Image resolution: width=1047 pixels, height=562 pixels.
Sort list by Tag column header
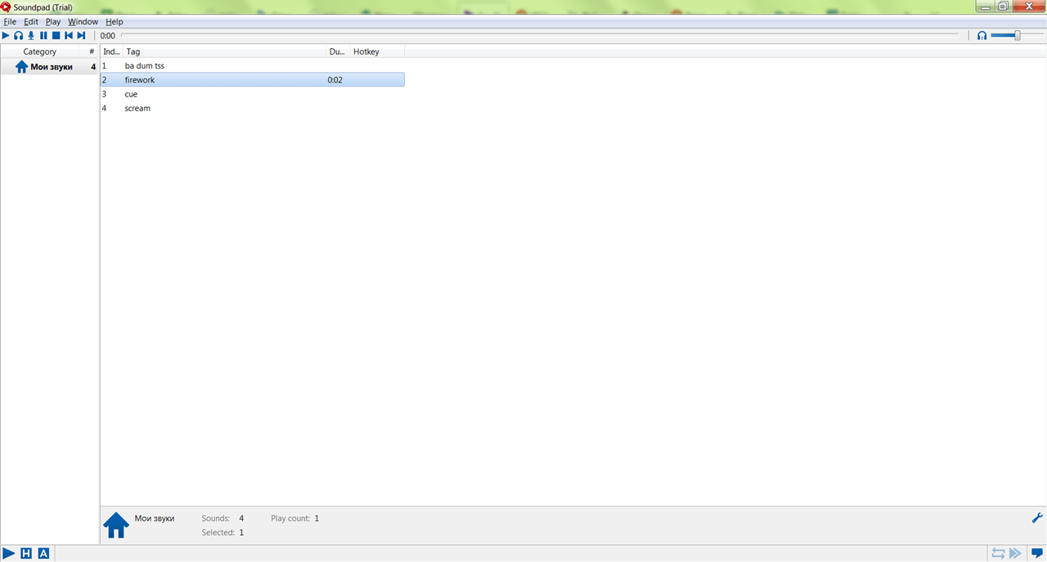point(224,51)
